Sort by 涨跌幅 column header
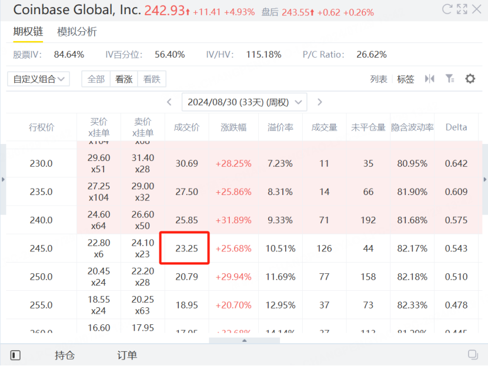 tap(233, 127)
